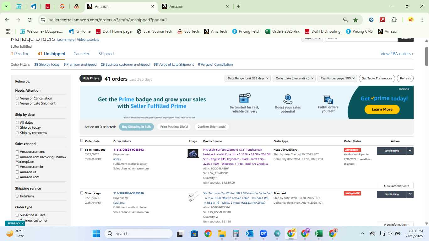Check the Subscribe & Save order type
Viewport: 429px width, 241px height.
pyautogui.click(x=17, y=215)
